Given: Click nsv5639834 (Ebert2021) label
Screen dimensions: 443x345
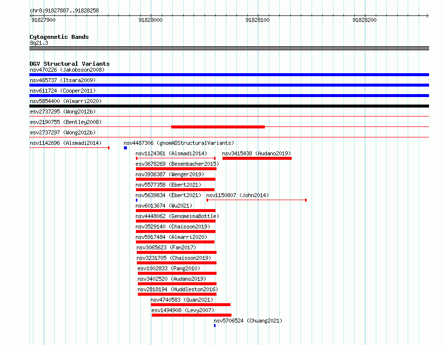Looking at the screenshot, I should click(168, 195).
